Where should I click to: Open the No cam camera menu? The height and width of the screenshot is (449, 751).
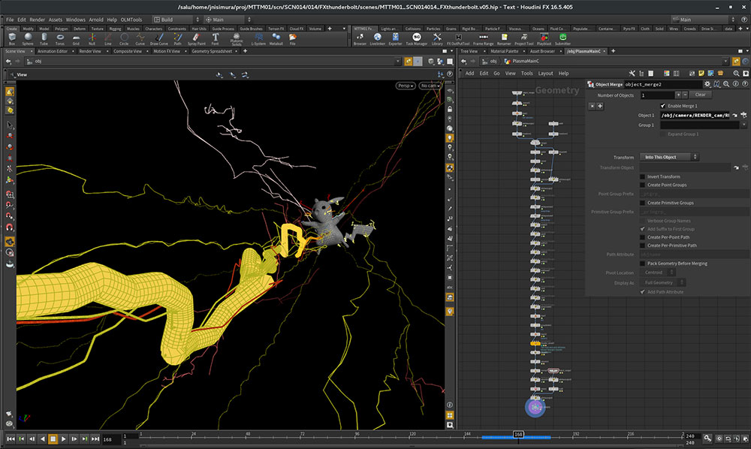[x=430, y=86]
